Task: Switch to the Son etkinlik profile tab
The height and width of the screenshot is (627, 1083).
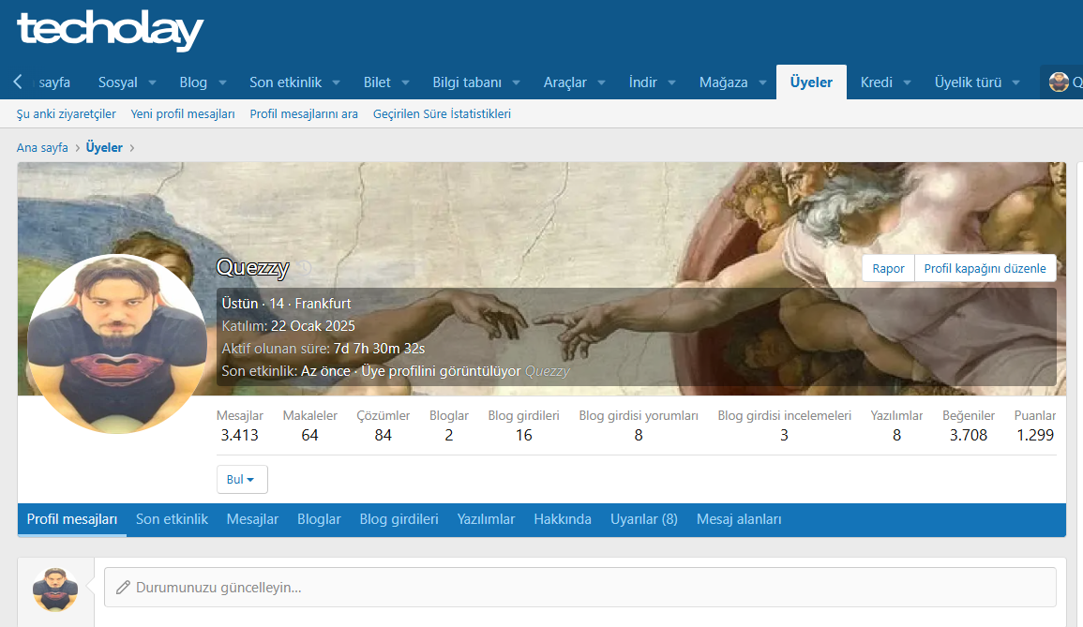Action: (172, 519)
